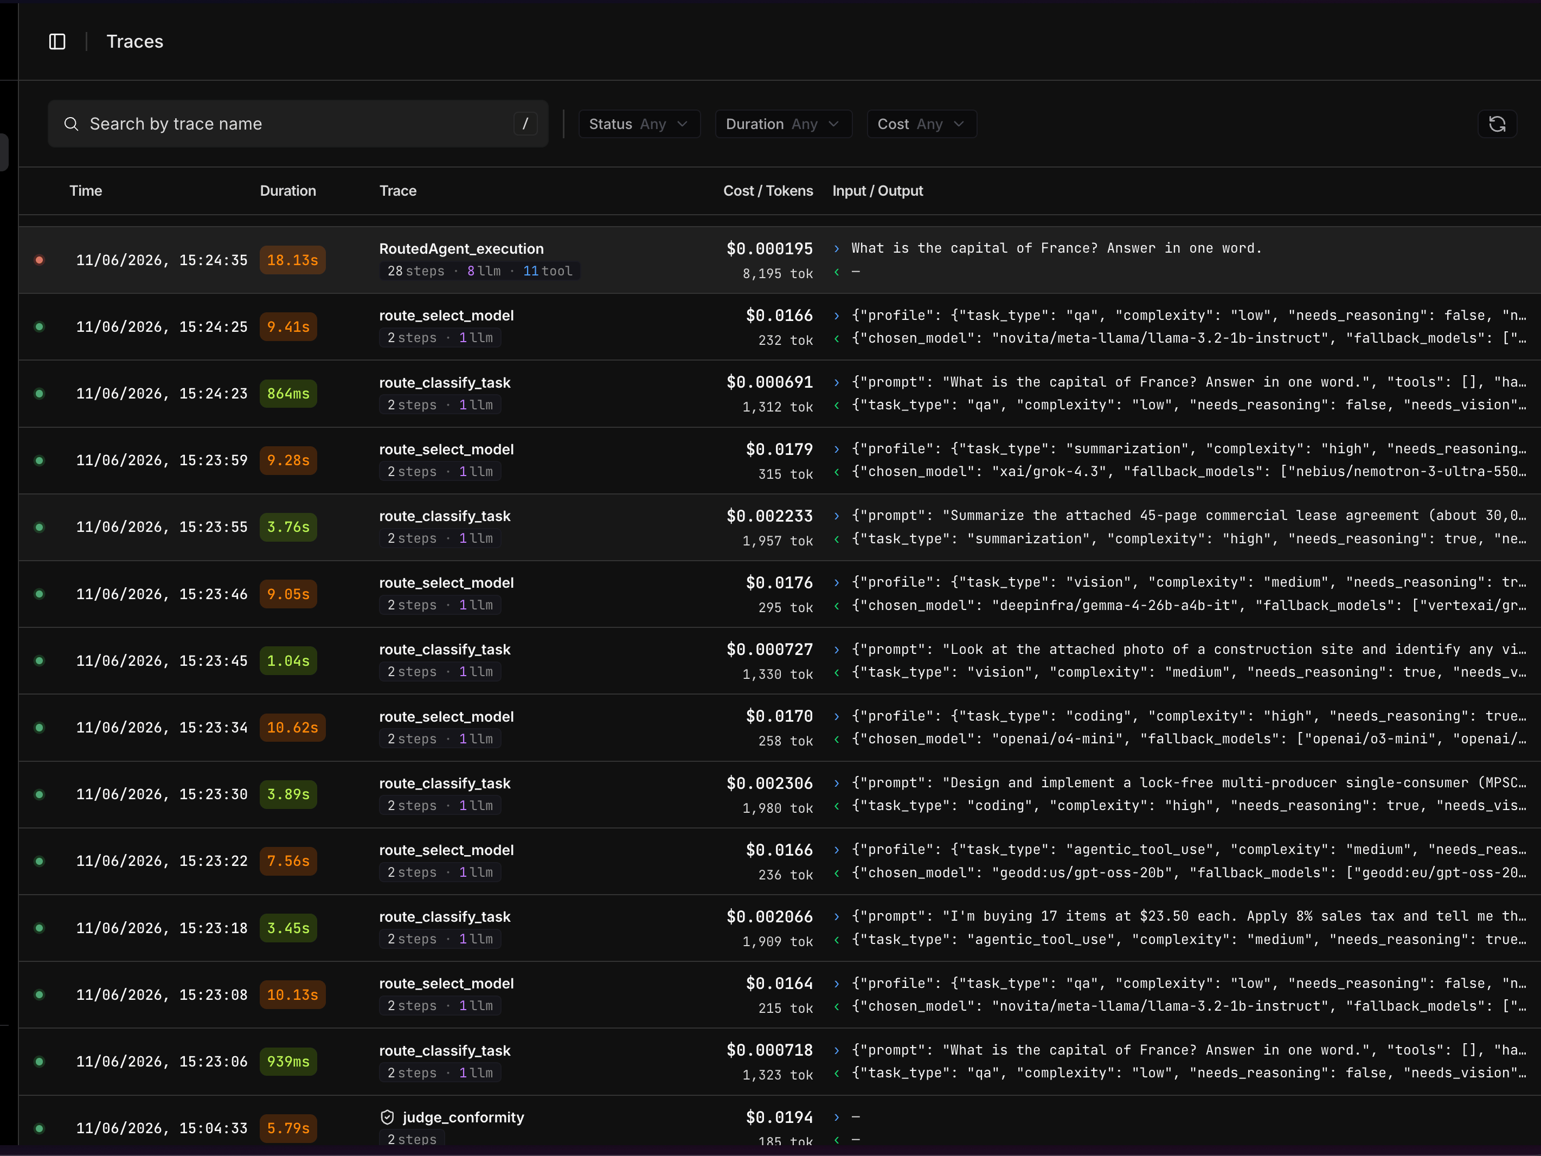Click the 5.79s duration badge
Image resolution: width=1541 pixels, height=1156 pixels.
tap(288, 1128)
